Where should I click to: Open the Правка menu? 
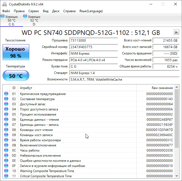click(x=19, y=11)
